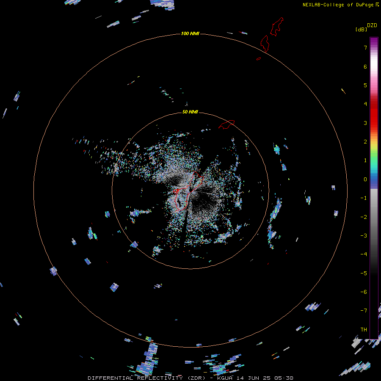
Task: Click the -1 value on the color scale
Action: 364,198
